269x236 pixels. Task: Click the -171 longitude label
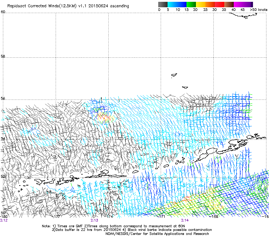pyautogui.click(x=161, y=217)
